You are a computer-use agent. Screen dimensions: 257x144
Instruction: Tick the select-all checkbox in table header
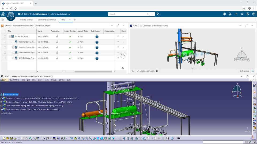click(5, 31)
